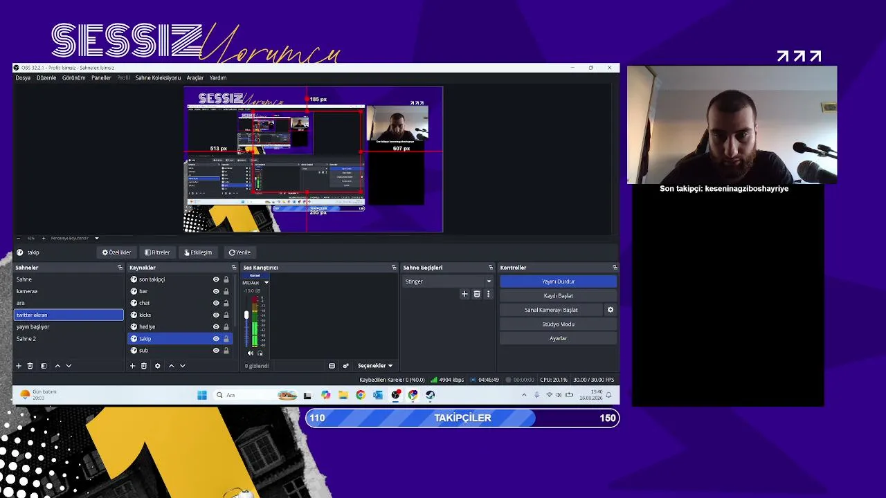The height and width of the screenshot is (498, 886).
Task: Open preview scaling dropdown arrow
Action: pos(96,238)
